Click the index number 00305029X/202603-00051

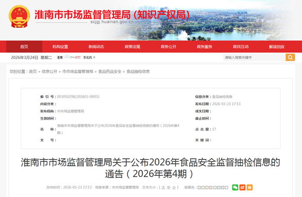click(x=79, y=97)
